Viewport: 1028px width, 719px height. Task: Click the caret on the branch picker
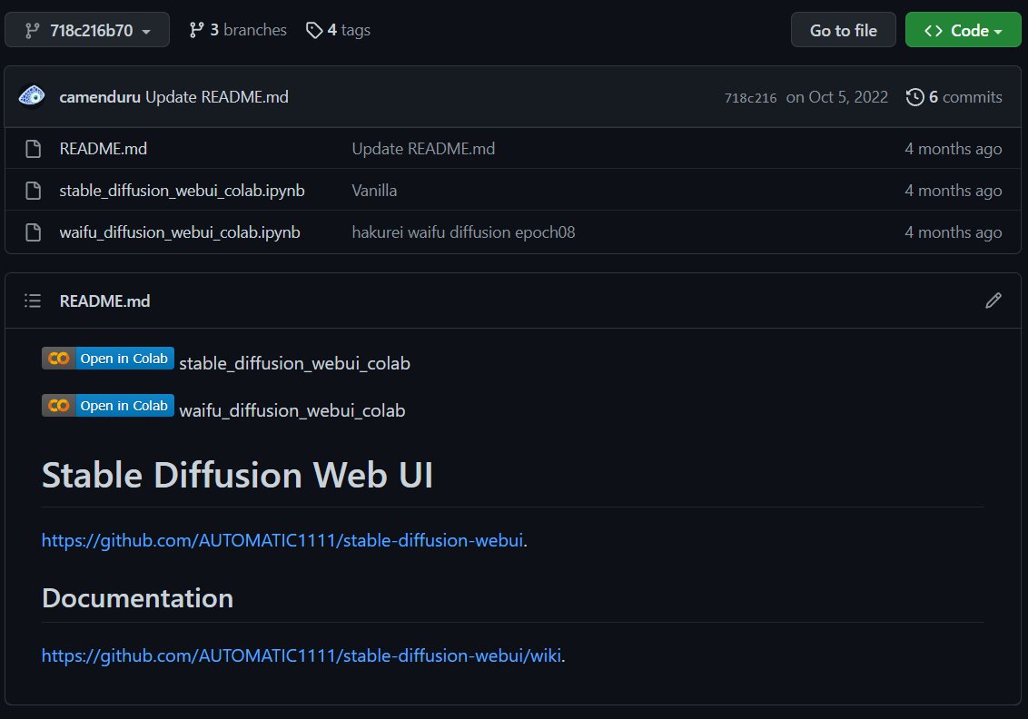[x=147, y=29]
